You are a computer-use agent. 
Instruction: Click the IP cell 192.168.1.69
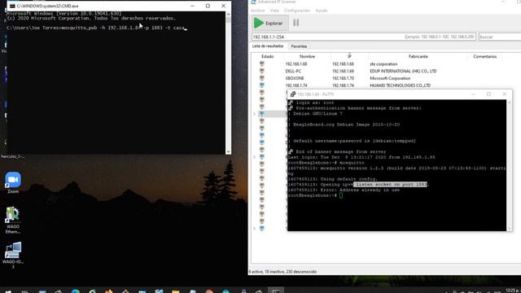tap(343, 71)
